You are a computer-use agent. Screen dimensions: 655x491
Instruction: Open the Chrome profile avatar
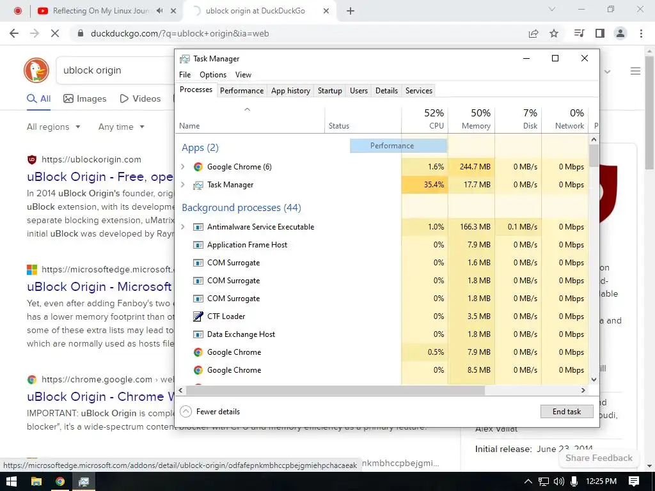tap(620, 33)
